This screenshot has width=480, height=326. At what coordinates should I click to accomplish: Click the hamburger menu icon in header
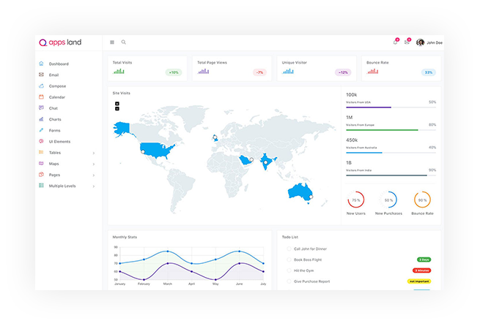coord(112,42)
